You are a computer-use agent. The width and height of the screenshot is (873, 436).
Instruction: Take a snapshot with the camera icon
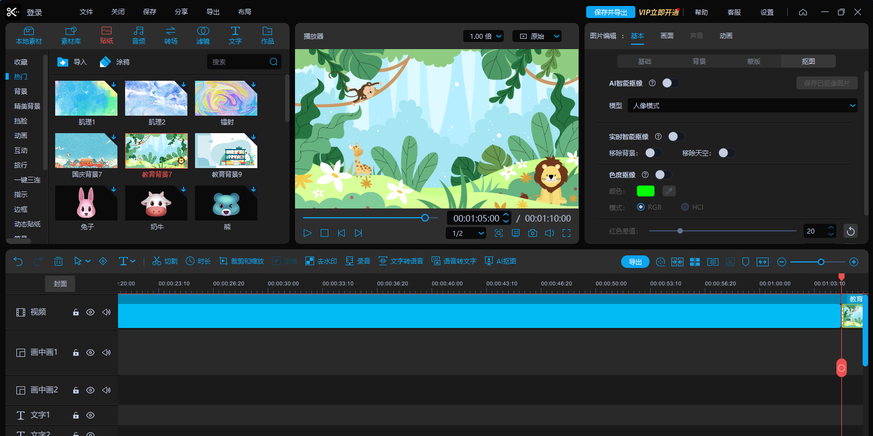coord(533,233)
